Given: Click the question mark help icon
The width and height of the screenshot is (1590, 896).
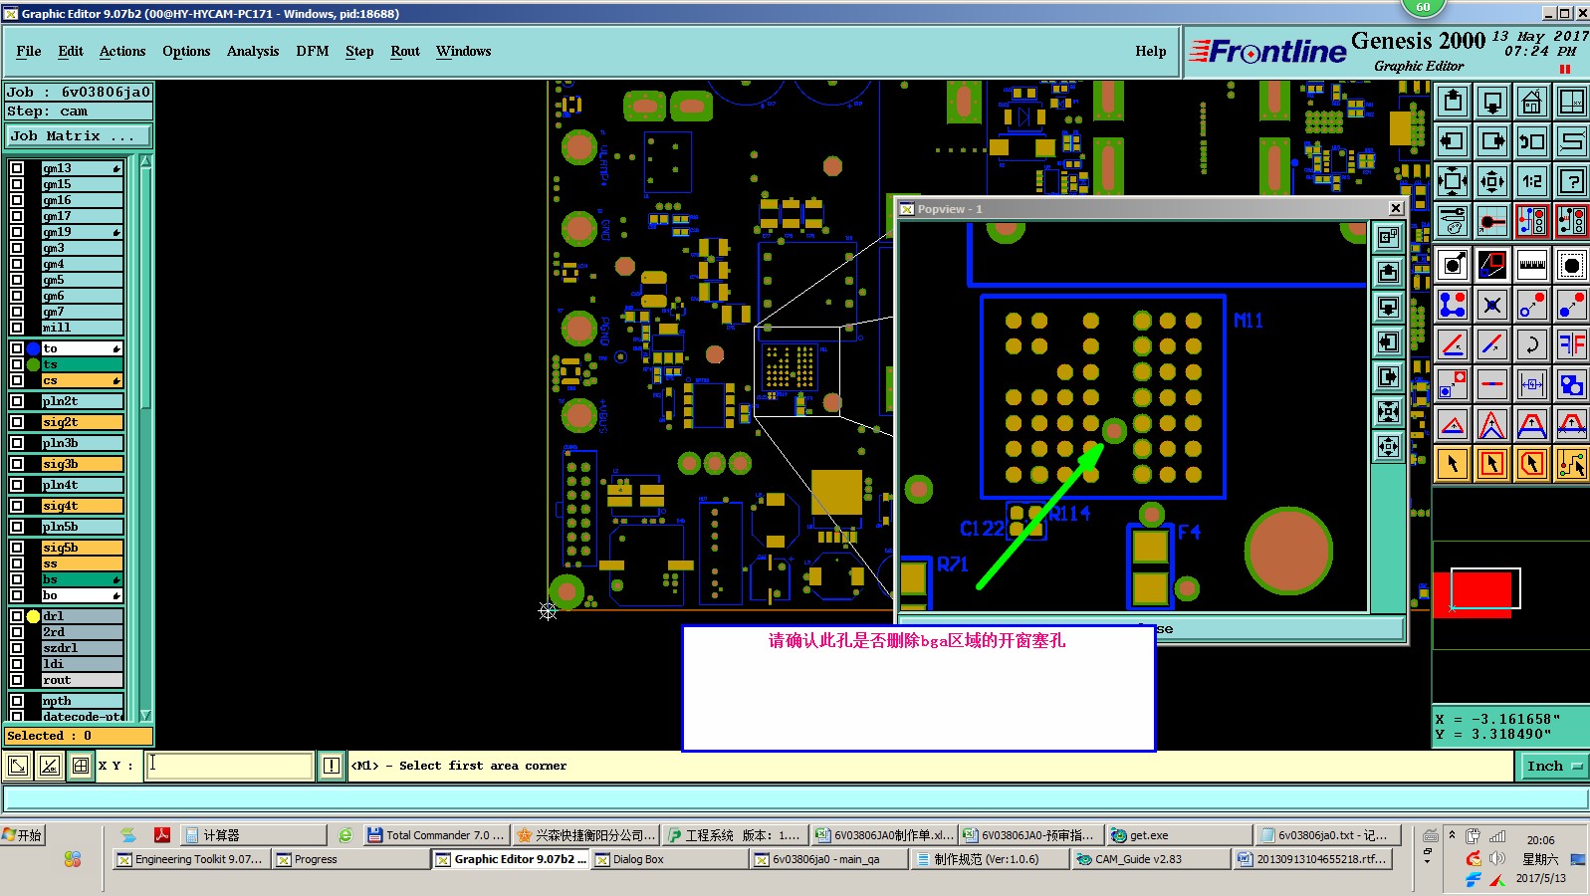Looking at the screenshot, I should click(1571, 181).
